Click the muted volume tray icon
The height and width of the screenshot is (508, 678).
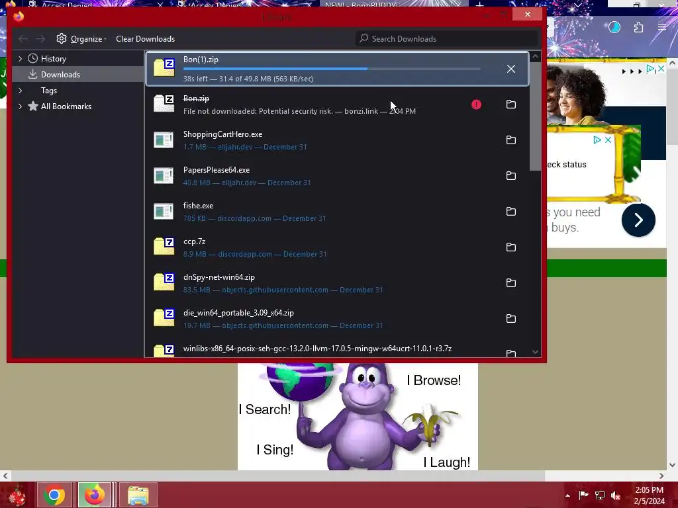[616, 495]
